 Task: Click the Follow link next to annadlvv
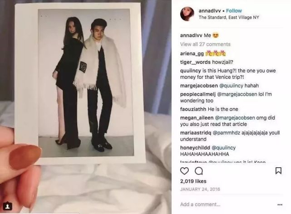pyautogui.click(x=234, y=11)
